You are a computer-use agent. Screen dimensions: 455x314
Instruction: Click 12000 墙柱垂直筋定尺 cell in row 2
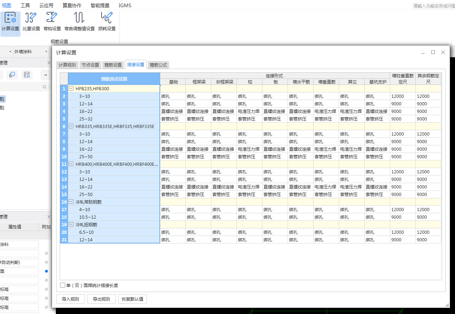click(403, 96)
